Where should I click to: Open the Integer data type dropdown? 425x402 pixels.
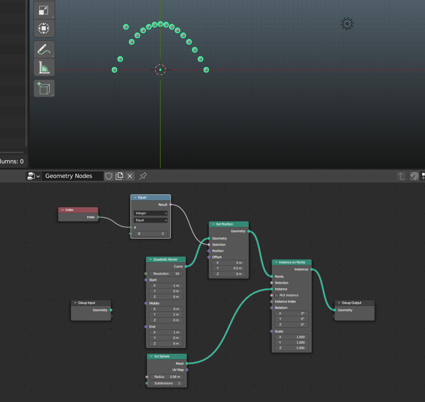pyautogui.click(x=151, y=213)
